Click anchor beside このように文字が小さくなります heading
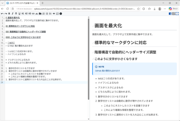 [93, 59]
